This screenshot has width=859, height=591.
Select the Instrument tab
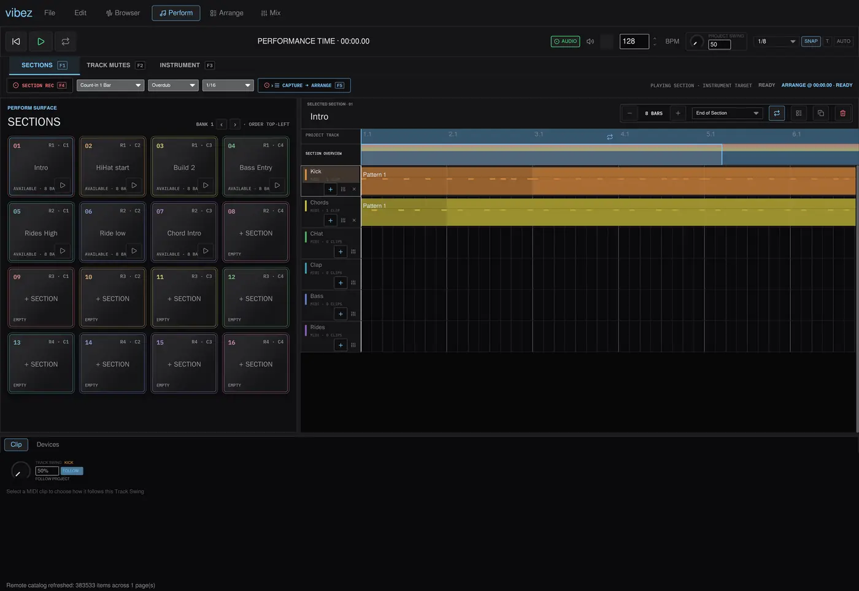187,65
